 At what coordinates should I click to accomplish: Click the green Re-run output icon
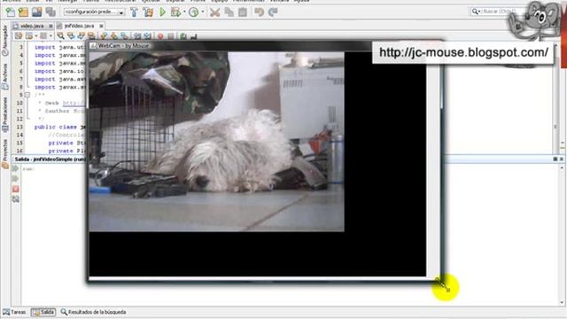16,168
